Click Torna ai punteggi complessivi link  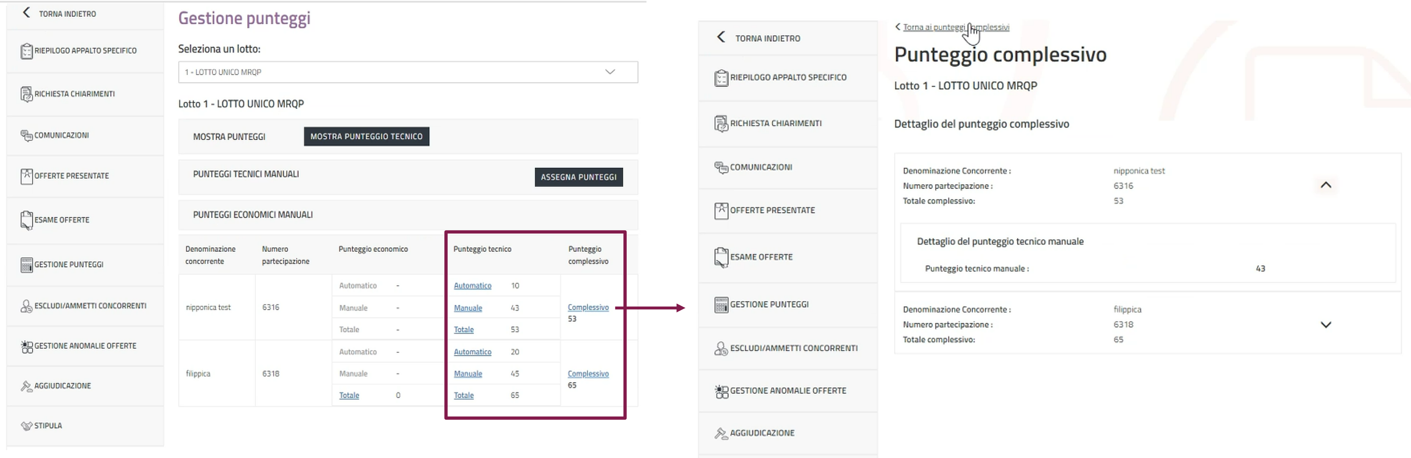(955, 27)
